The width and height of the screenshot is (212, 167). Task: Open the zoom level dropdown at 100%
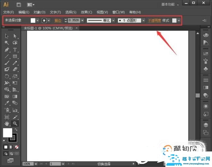[36, 164]
